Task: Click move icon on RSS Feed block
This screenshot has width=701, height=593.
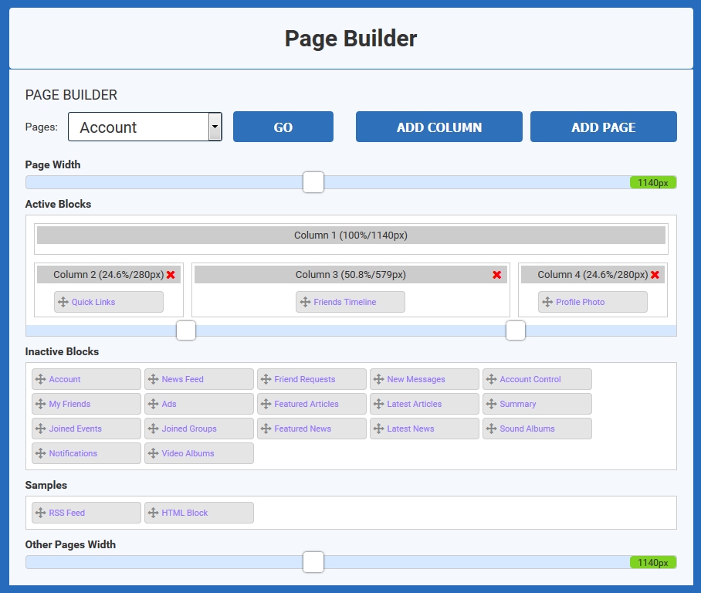Action: pyautogui.click(x=40, y=513)
